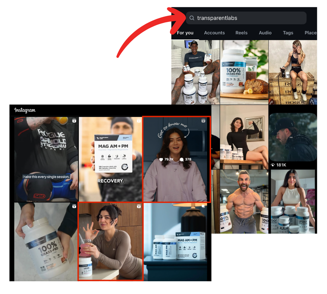Select the Tags tab
This screenshot has height=294, width=327.
288,33
